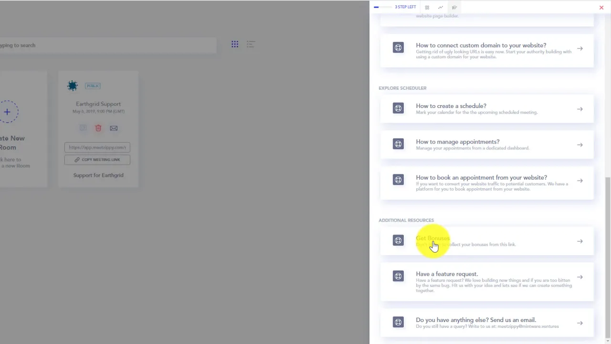The width and height of the screenshot is (611, 344).
Task: Open the trend-line analytics icon in panel header
Action: click(441, 7)
